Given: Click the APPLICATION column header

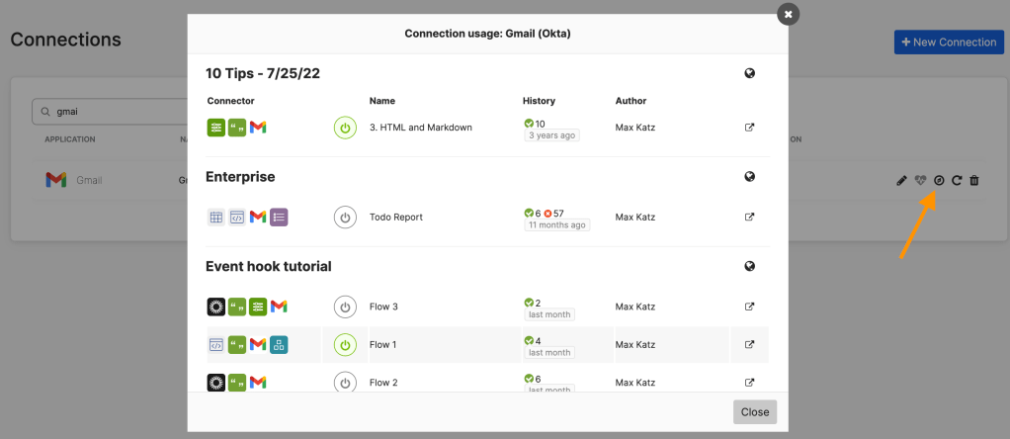Looking at the screenshot, I should point(70,139).
